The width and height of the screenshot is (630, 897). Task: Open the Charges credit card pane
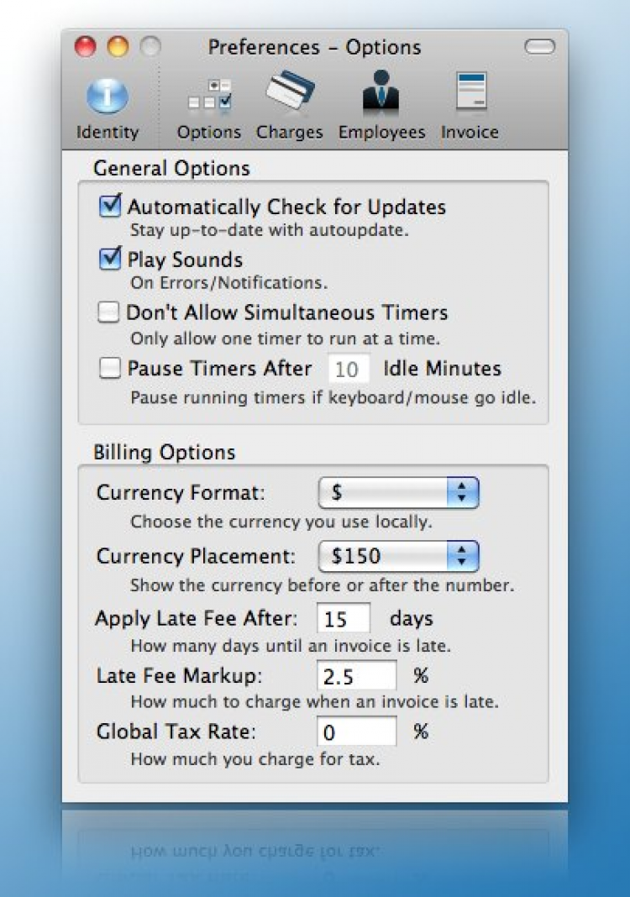point(290,107)
